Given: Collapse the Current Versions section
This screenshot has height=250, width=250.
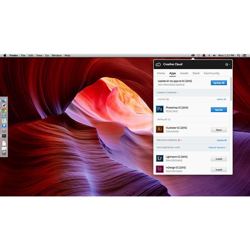Looking at the screenshot, I should coord(167,92).
